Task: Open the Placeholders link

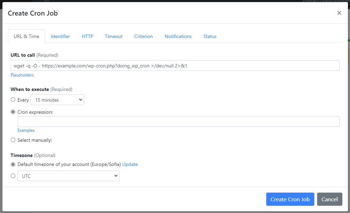Action: click(x=22, y=75)
